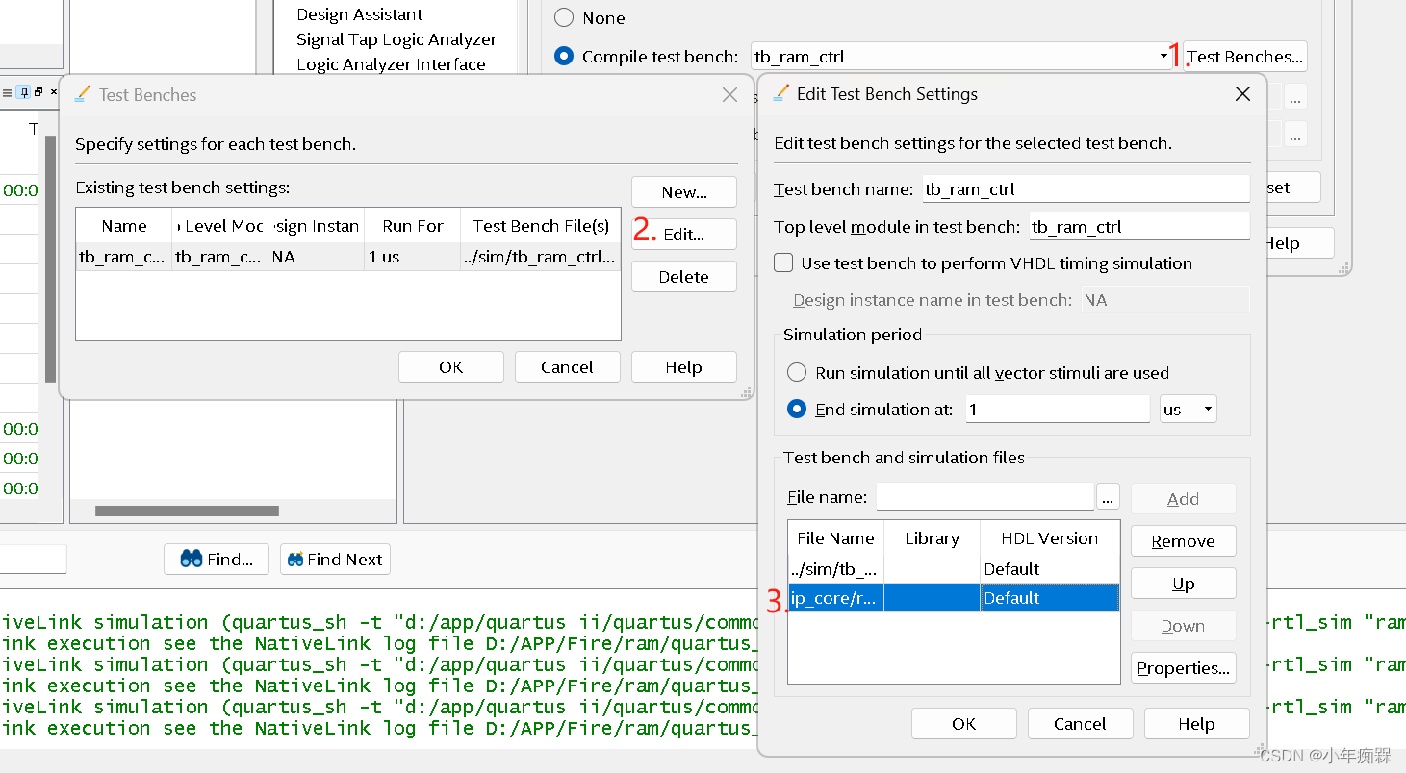This screenshot has height=773, width=1406.
Task: Remove the selected simulation file
Action: pyautogui.click(x=1184, y=541)
